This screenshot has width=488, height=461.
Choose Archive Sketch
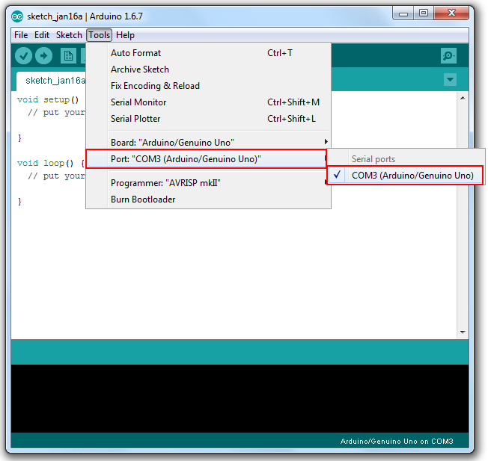[x=208, y=69]
